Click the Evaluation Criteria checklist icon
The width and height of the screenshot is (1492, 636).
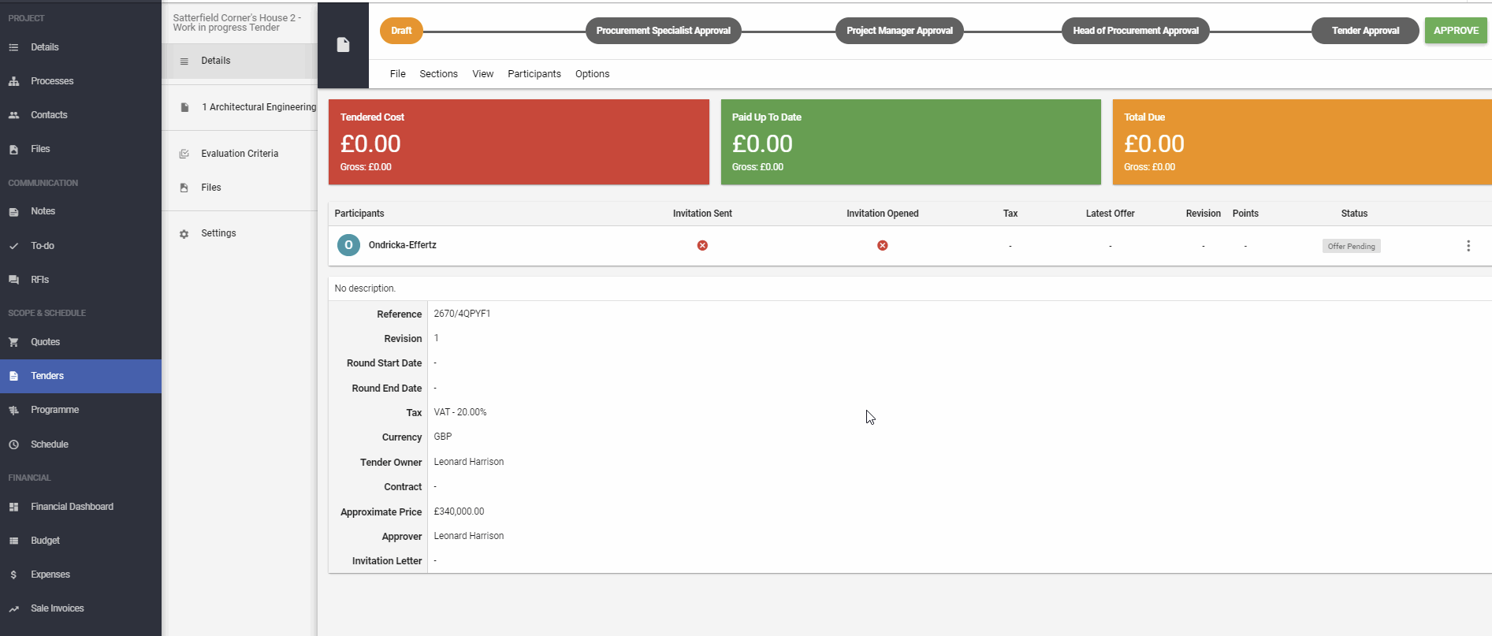pyautogui.click(x=184, y=154)
